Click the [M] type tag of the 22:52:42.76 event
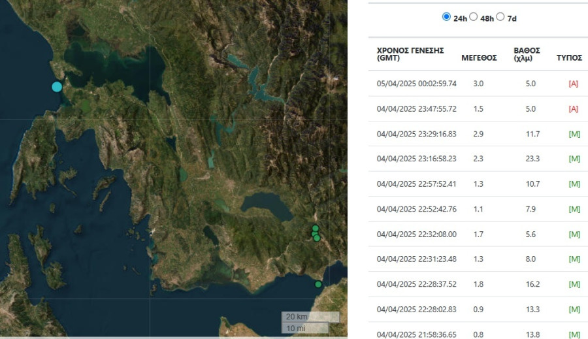The height and width of the screenshot is (339, 588). (574, 209)
